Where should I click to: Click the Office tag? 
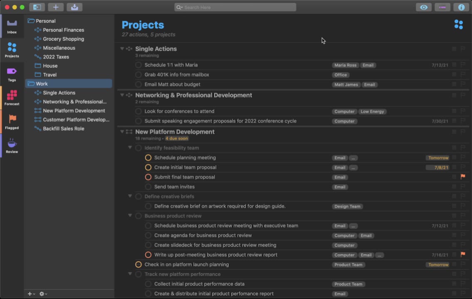coord(340,75)
